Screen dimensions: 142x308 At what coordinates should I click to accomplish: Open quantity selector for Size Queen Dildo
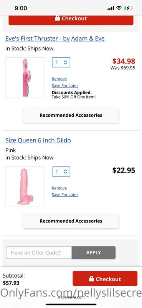point(61,171)
